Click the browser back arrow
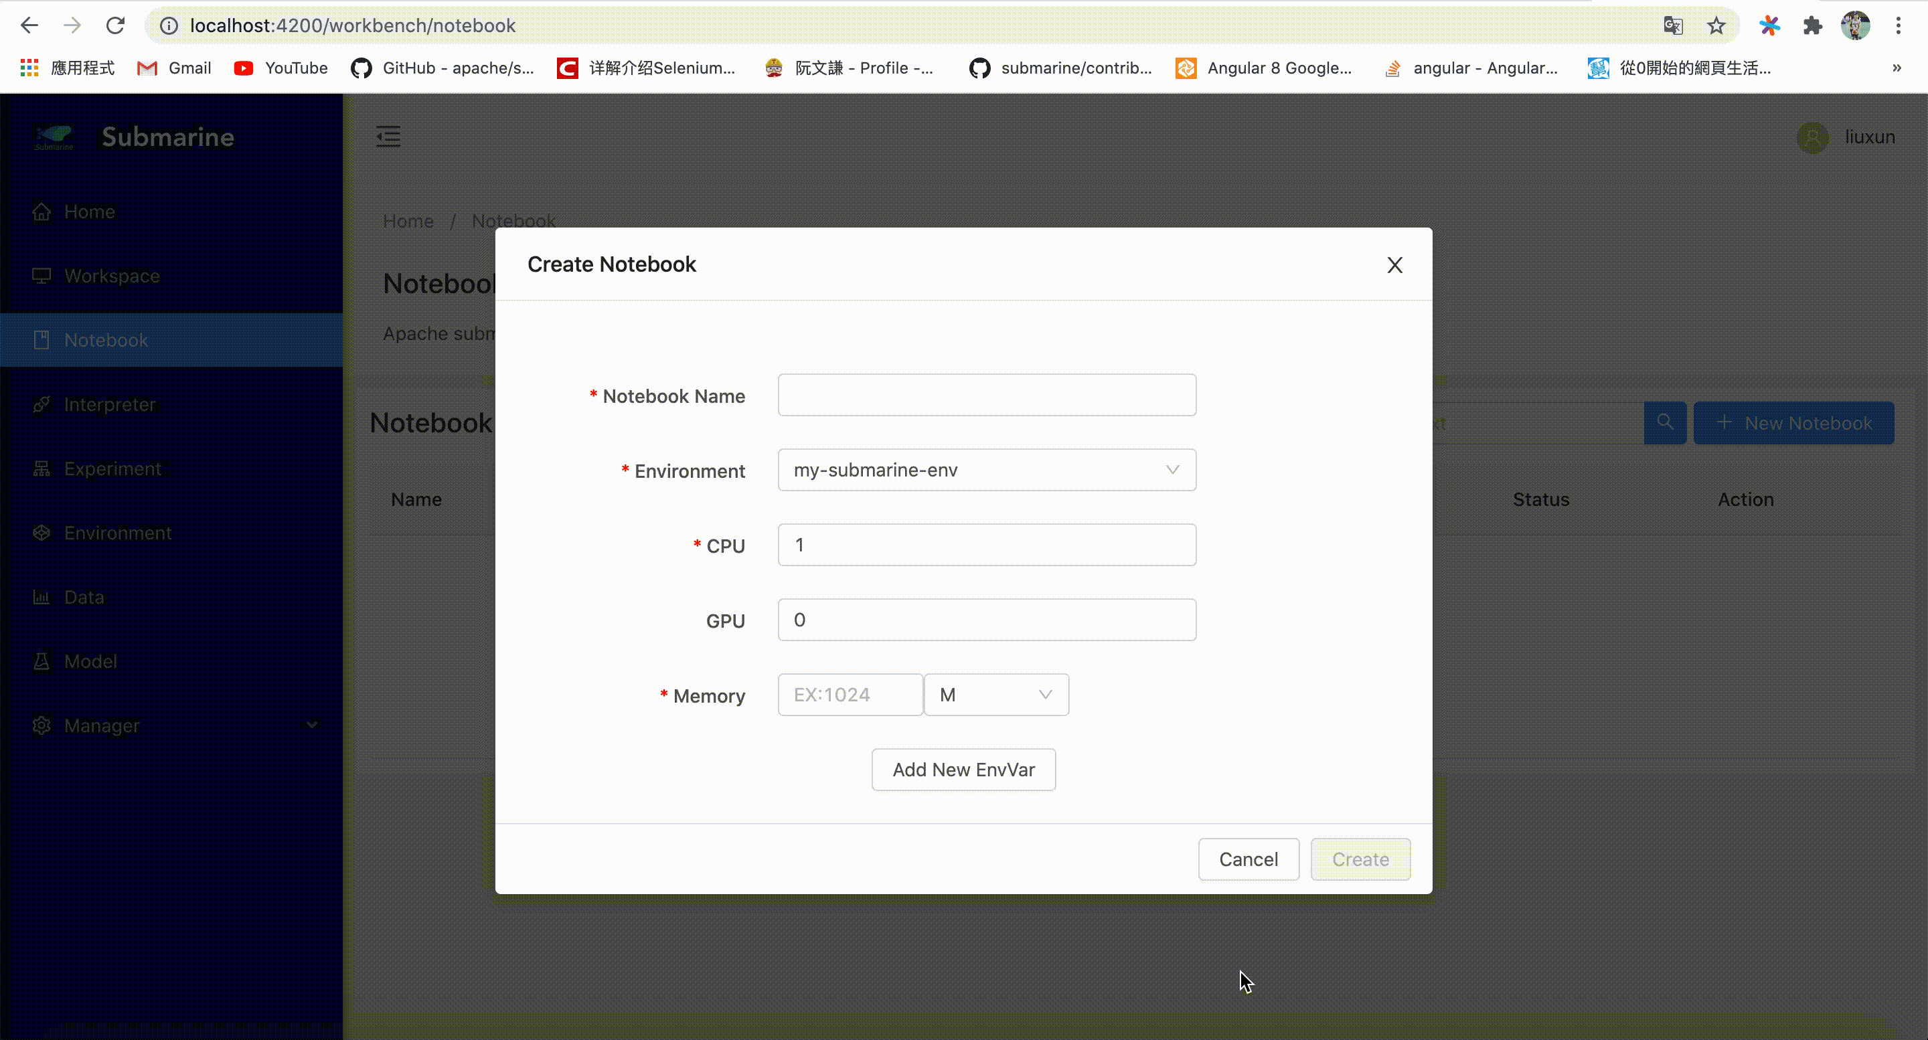 point(29,25)
